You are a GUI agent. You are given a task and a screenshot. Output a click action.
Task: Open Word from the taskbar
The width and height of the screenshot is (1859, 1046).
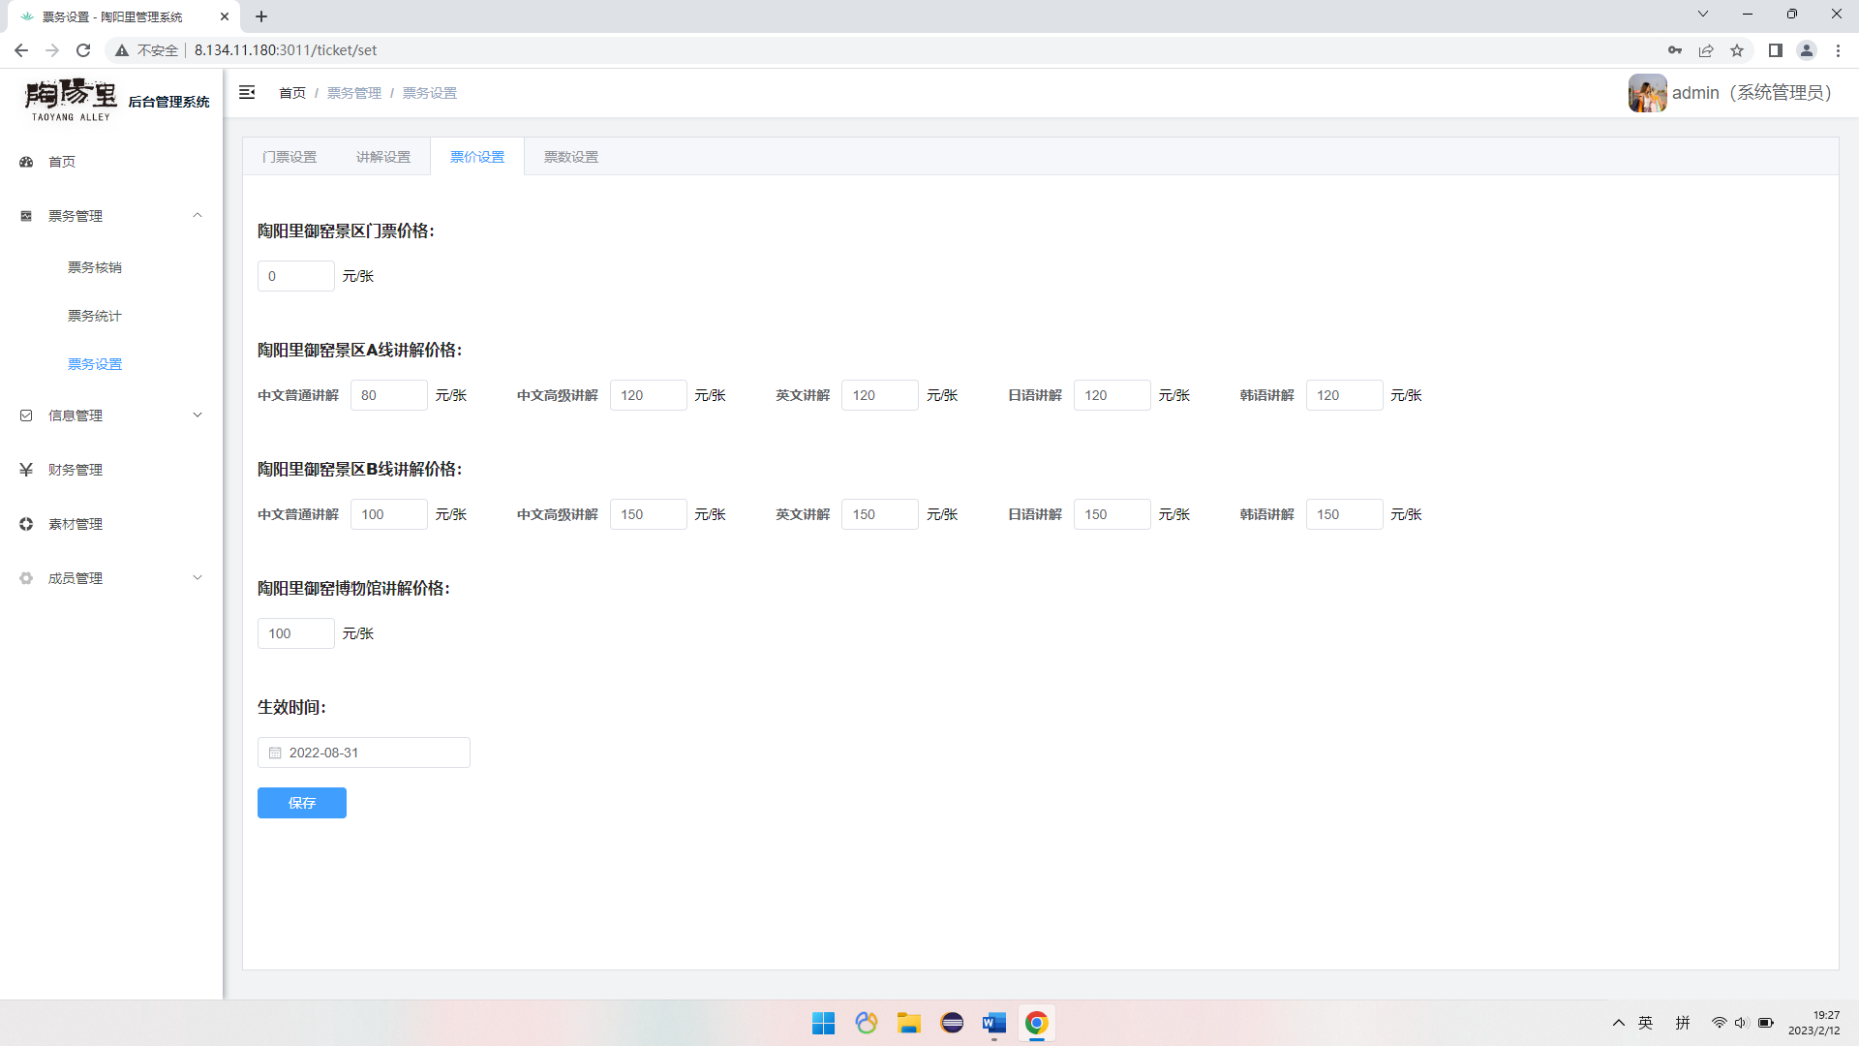[993, 1023]
